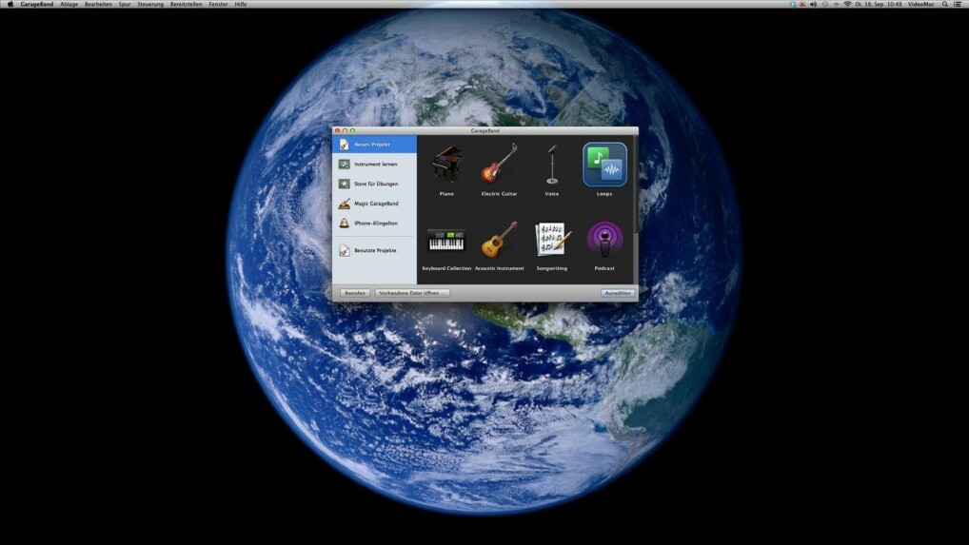969x545 pixels.
Task: Select the Loops project icon
Action: coord(604,165)
